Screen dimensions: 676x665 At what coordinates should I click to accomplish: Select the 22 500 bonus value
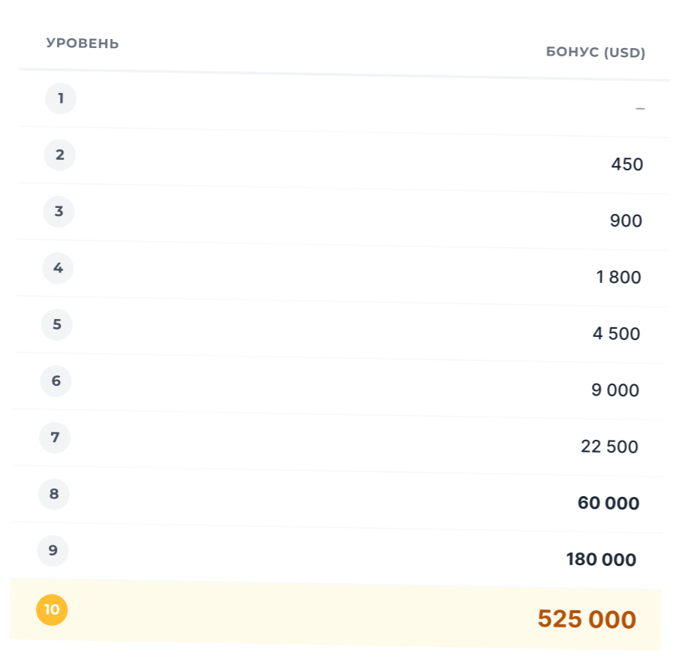point(610,447)
